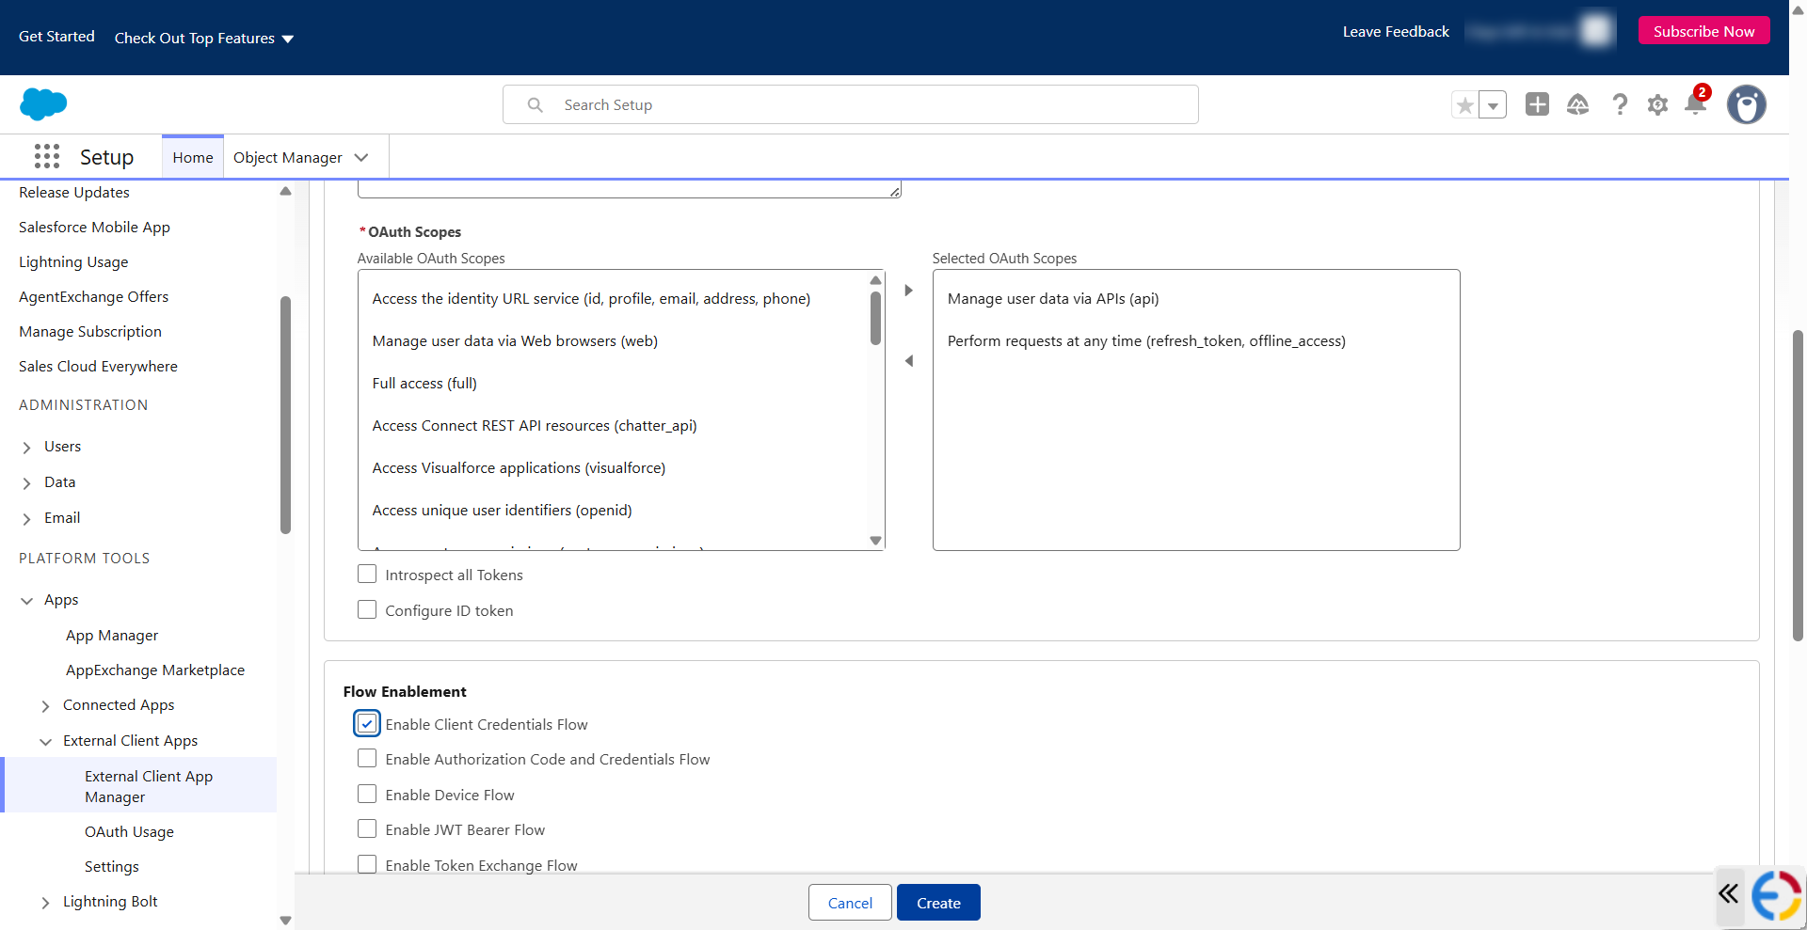Open AgentExchange Offers page

point(93,297)
